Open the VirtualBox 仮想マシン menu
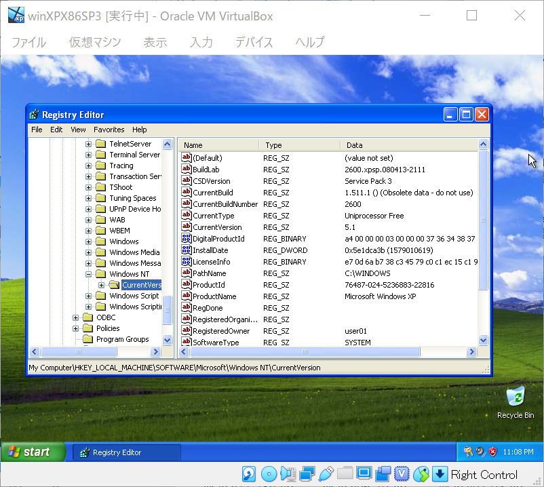The image size is (544, 487). [95, 42]
